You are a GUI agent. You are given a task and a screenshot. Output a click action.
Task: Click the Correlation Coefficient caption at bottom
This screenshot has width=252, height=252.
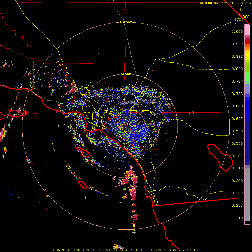[126, 250]
